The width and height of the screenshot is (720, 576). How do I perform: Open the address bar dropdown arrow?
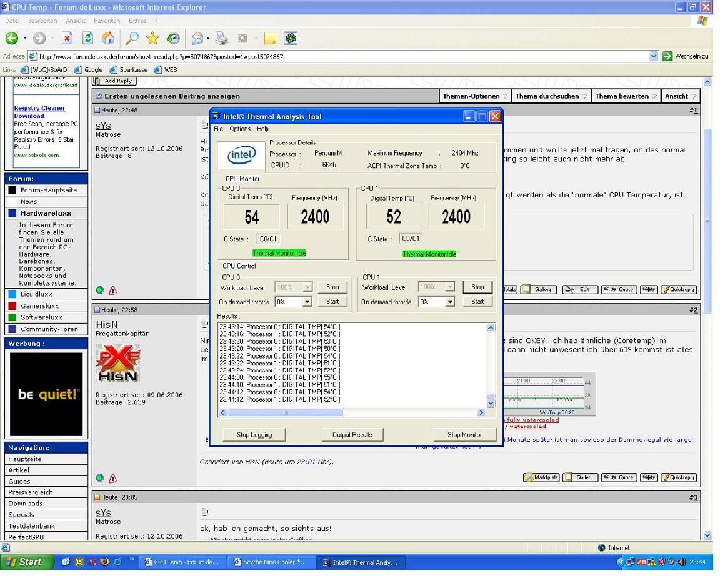pyautogui.click(x=654, y=56)
